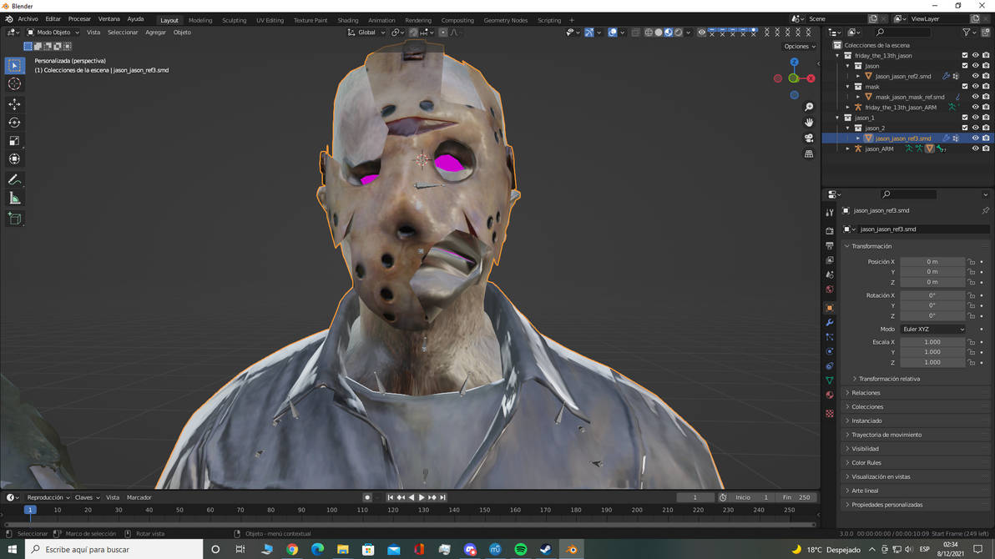Pick the Annotate pencil tool
The width and height of the screenshot is (995, 559).
[x=14, y=180]
